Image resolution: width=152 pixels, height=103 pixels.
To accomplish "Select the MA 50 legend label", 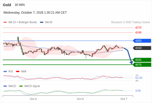I will (49, 22).
